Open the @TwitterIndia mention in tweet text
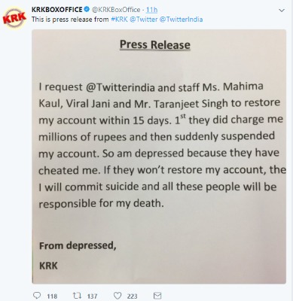This screenshot has width=293, height=301. click(x=181, y=20)
